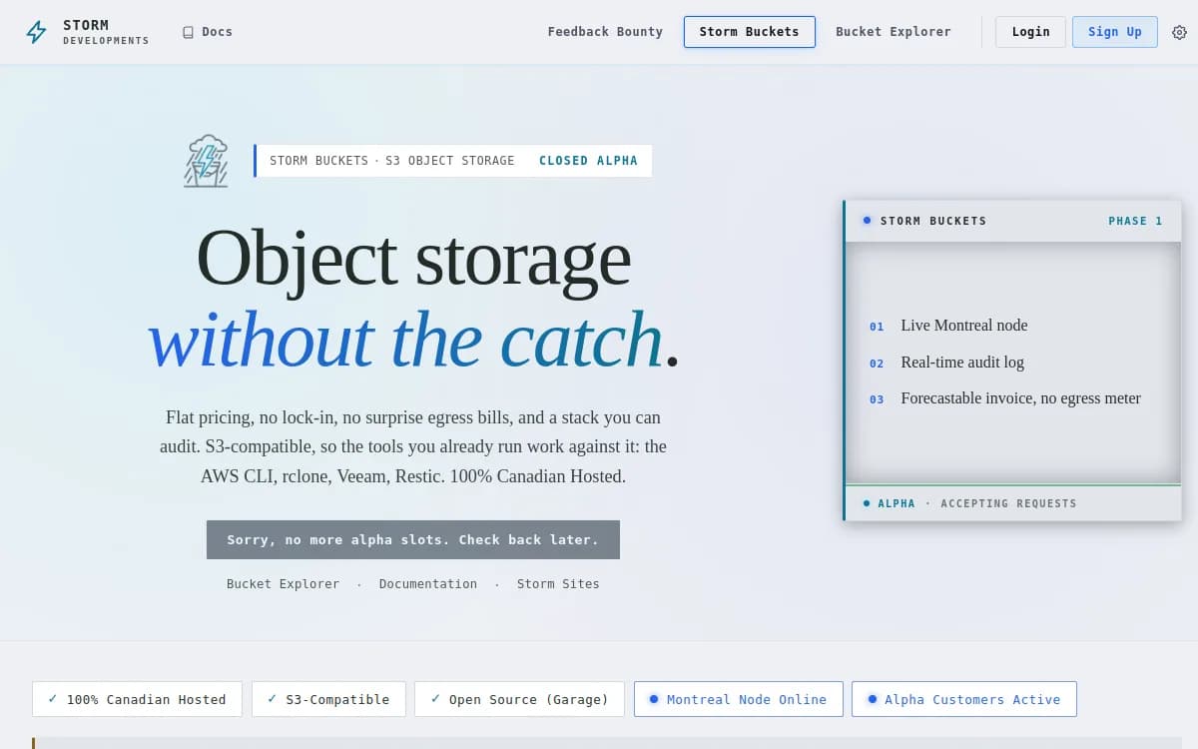Click the 'Alpha Customers Active' status badge
Viewport: 1198px width, 749px height.
(964, 699)
